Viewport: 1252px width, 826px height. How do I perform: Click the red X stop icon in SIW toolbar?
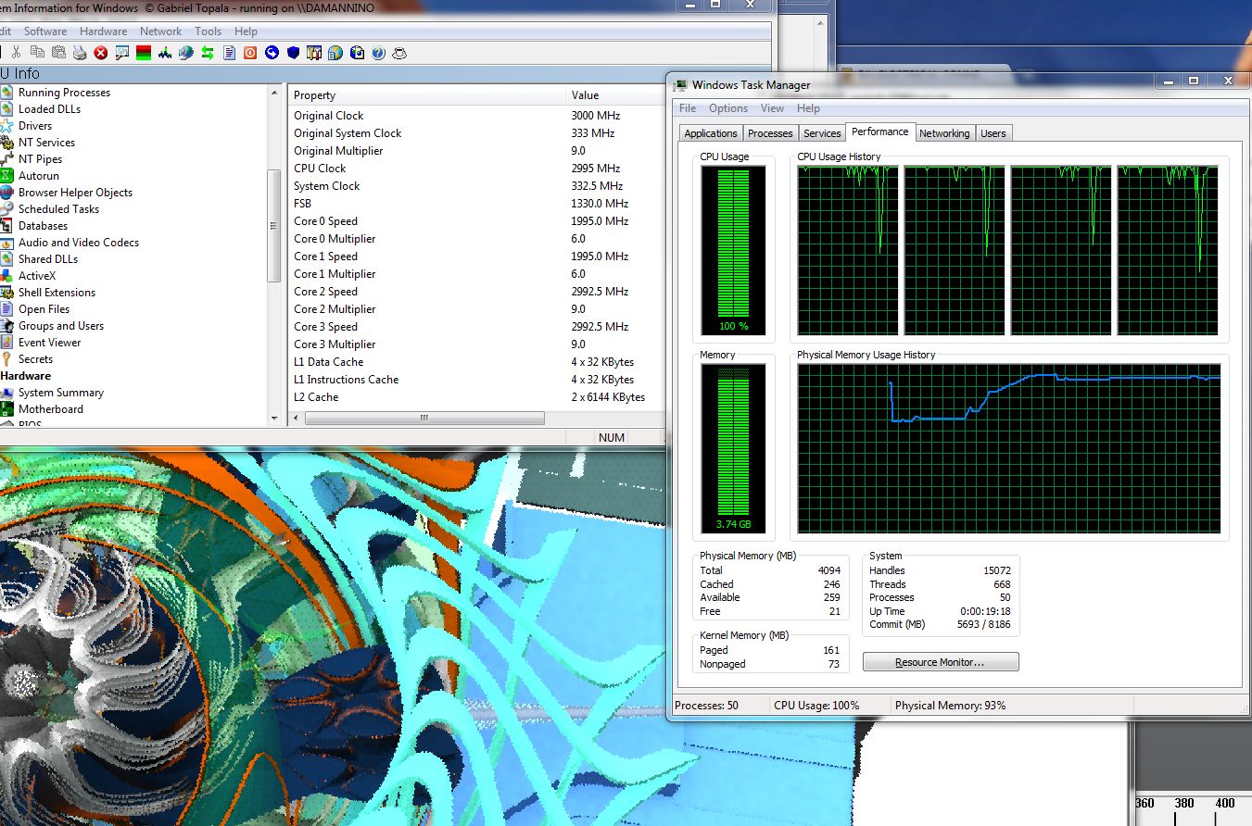tap(101, 53)
